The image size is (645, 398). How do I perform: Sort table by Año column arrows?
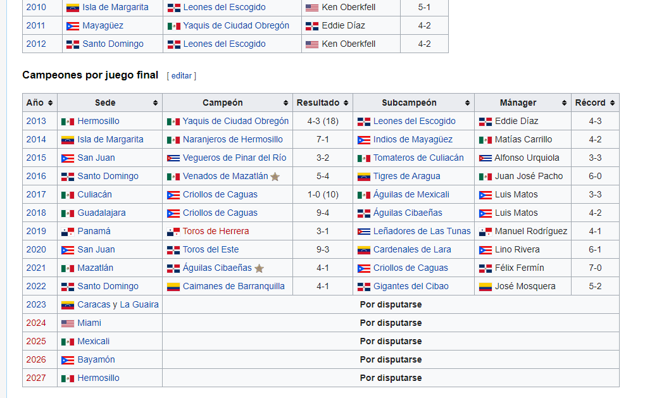tap(50, 103)
